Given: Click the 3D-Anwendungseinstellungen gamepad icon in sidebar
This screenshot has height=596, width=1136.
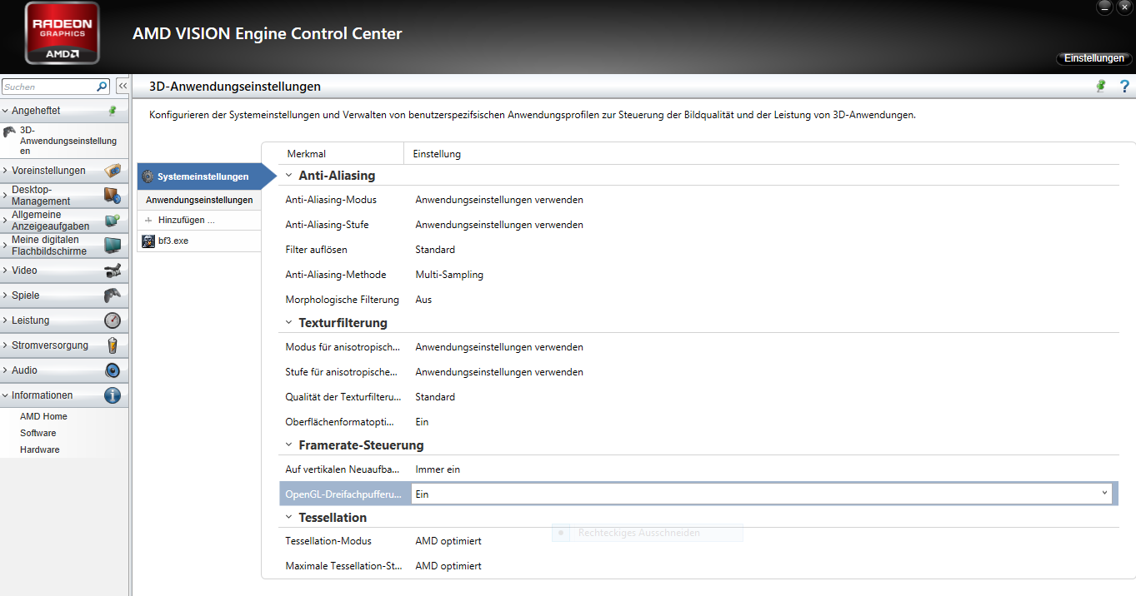Looking at the screenshot, I should pos(9,132).
